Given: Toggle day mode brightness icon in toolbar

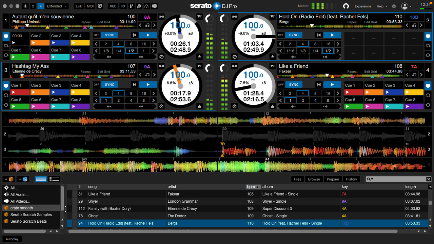Looking at the screenshot, I should point(25,6).
